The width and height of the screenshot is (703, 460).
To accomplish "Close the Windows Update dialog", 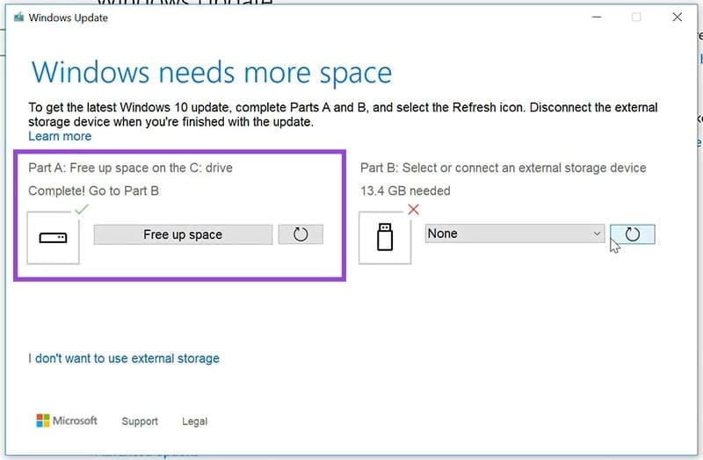I will pyautogui.click(x=677, y=18).
